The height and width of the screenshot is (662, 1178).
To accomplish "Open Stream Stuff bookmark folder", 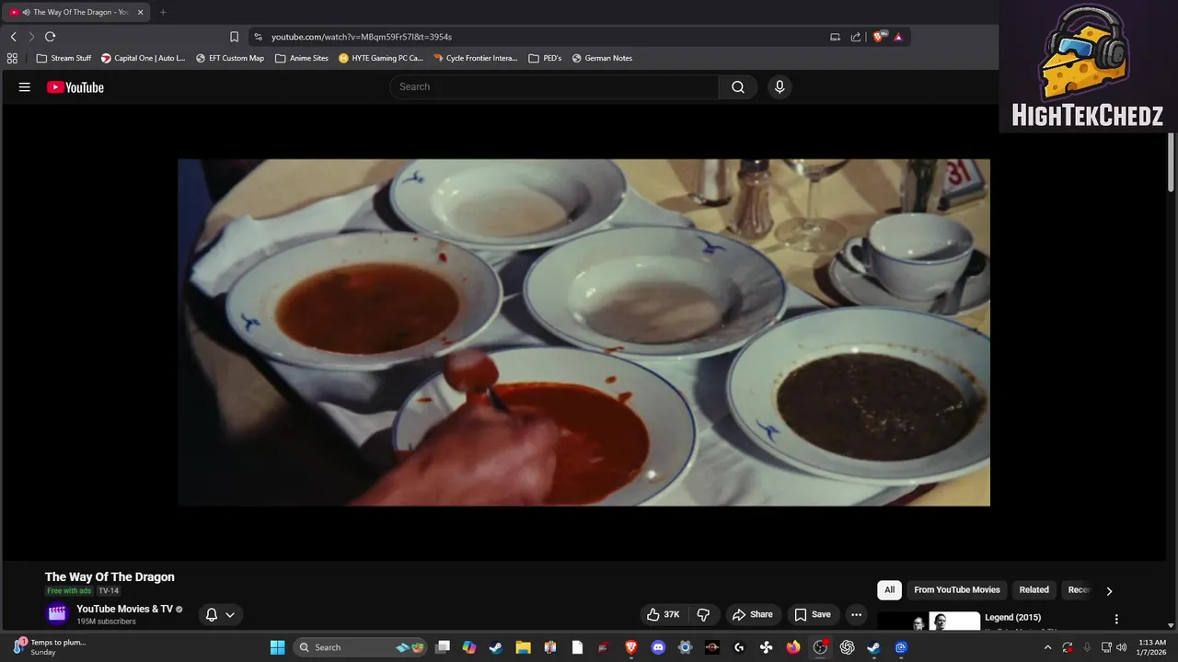I will 64,58.
